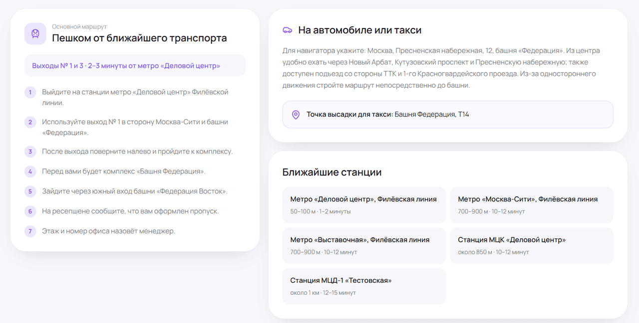Image resolution: width=639 pixels, height=323 pixels.
Task: Click the «Основной маршрут» label
Action: point(79,26)
